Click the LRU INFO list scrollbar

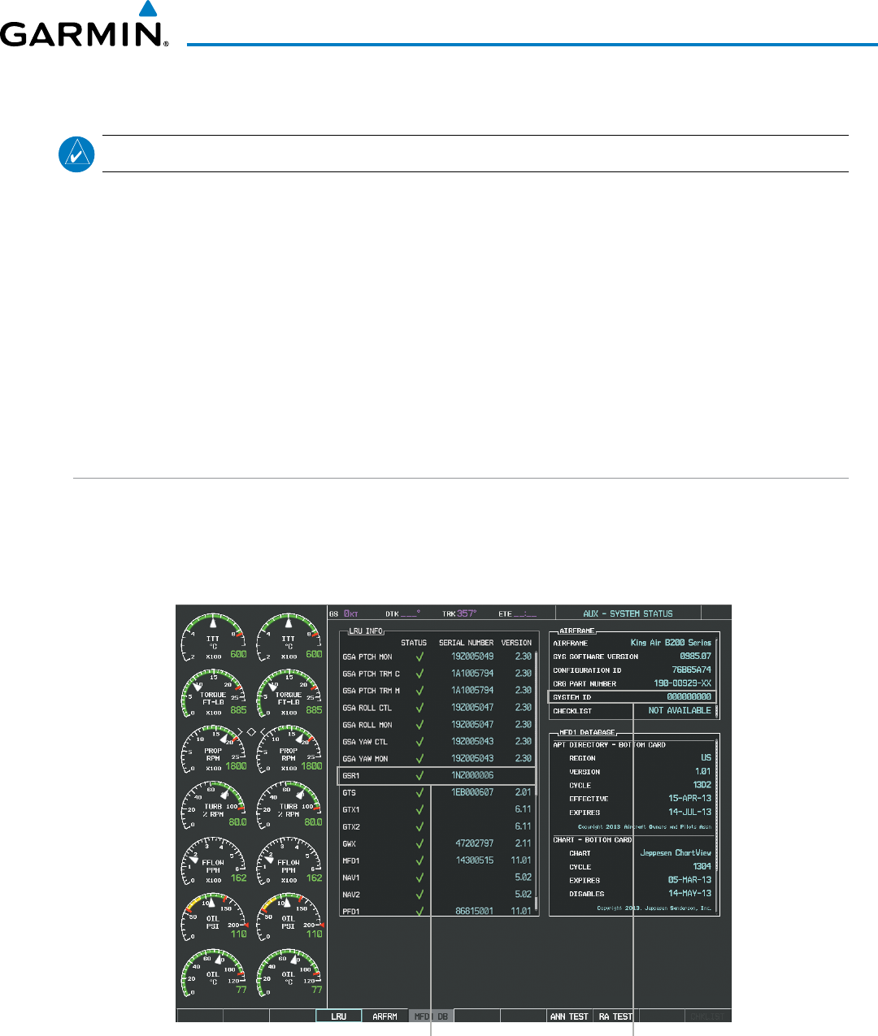(536, 780)
